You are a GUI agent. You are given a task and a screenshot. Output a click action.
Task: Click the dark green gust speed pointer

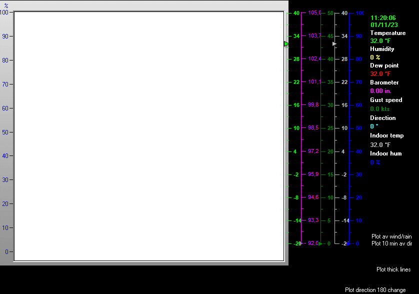click(320, 243)
